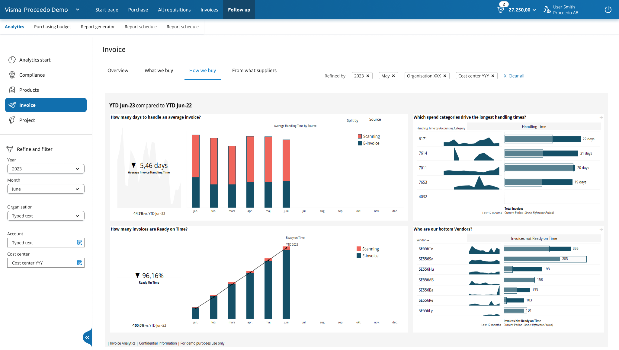Image resolution: width=619 pixels, height=350 pixels.
Task: Switch to Purchasing budget tab
Action: 53,27
